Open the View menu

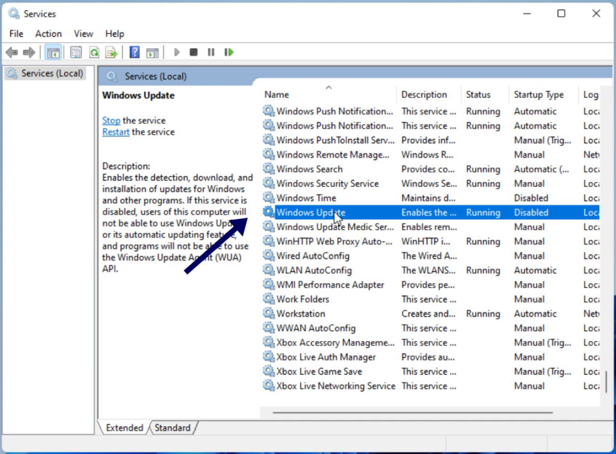click(83, 34)
